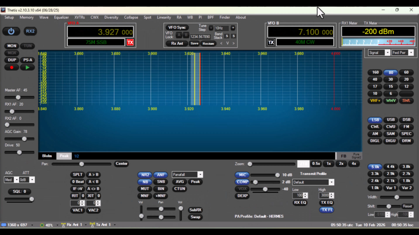Click the Rx Ant 1 antenna icon

pyautogui.click(x=64, y=225)
